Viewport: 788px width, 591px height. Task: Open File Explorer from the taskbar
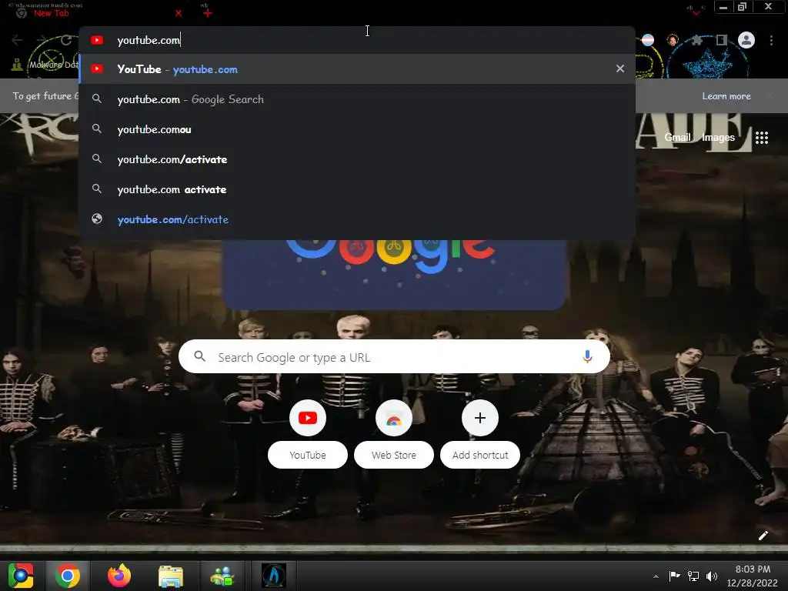click(171, 576)
